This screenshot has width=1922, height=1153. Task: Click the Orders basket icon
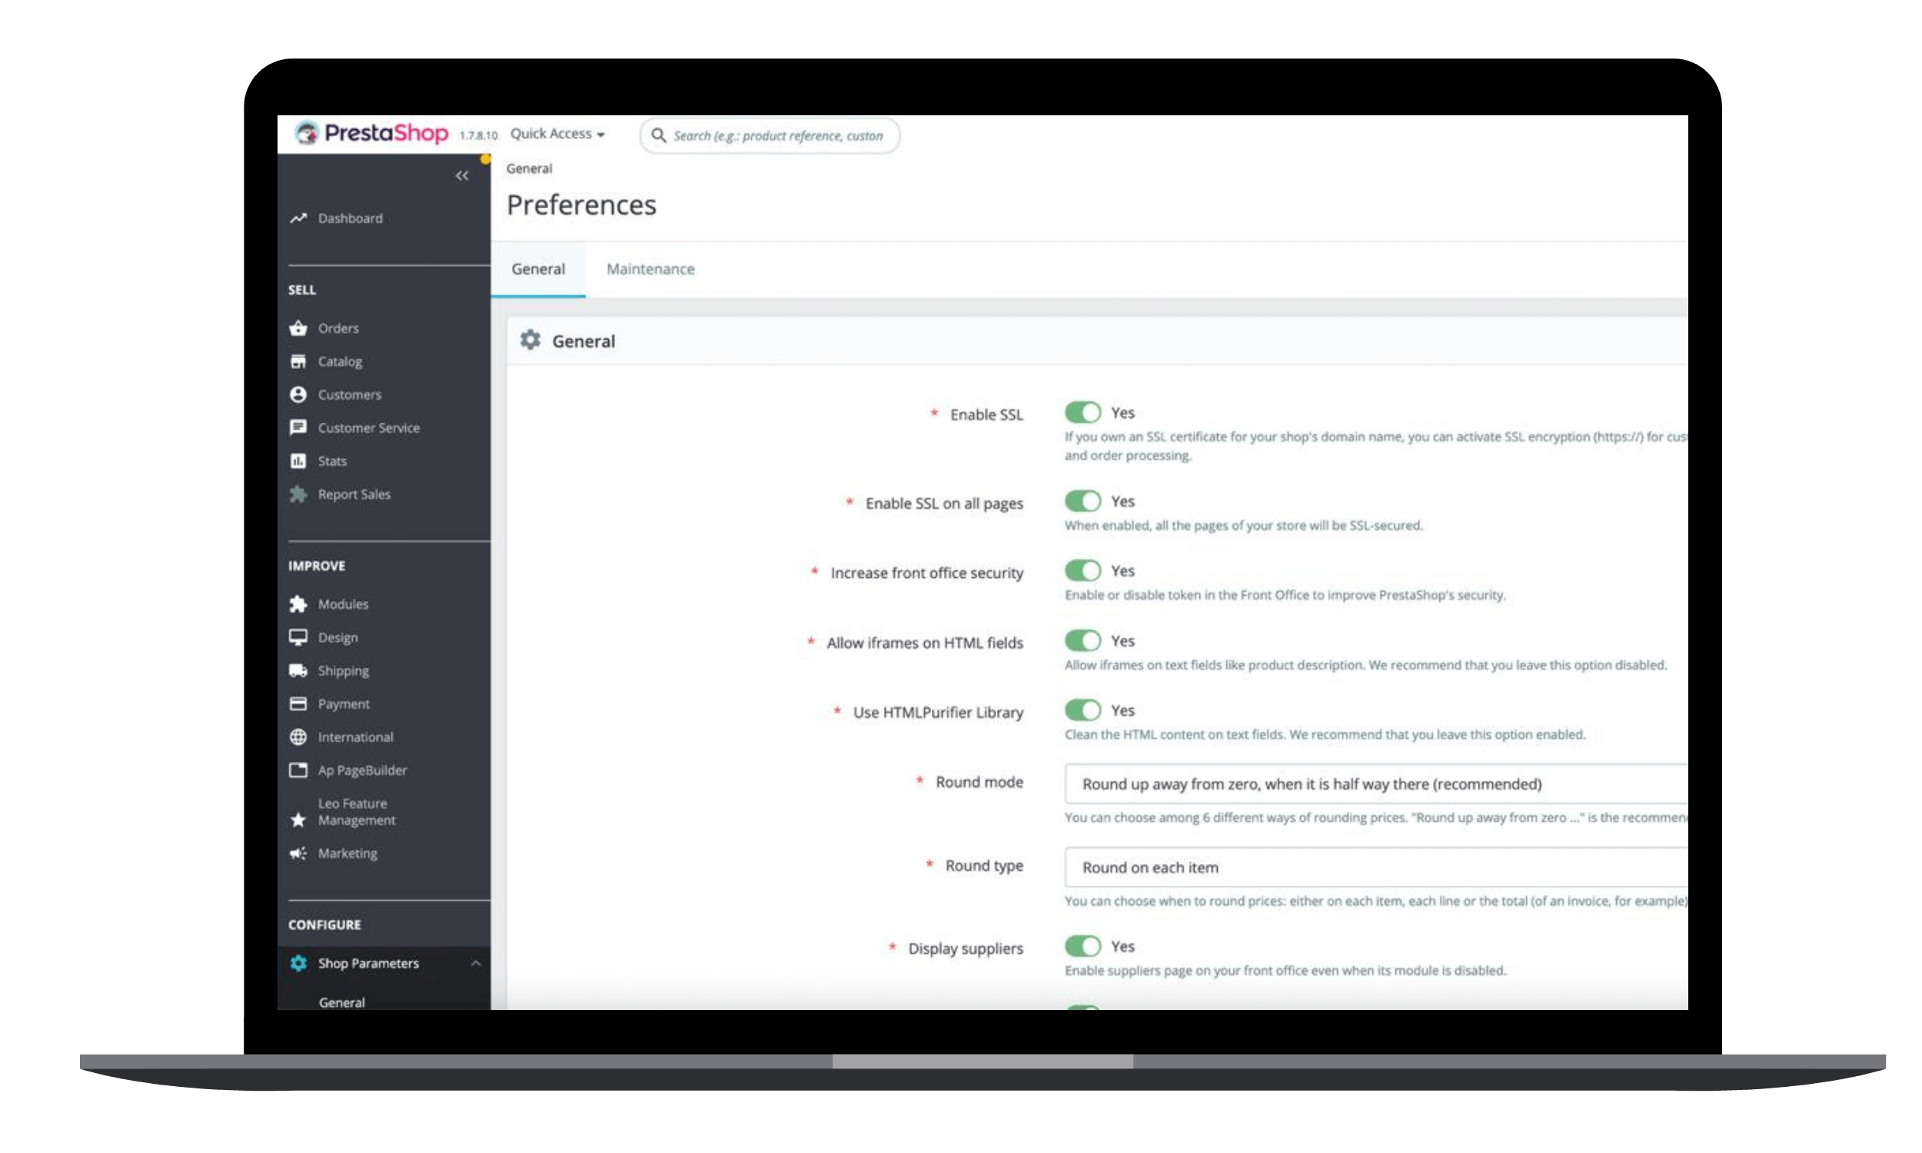pyautogui.click(x=298, y=328)
